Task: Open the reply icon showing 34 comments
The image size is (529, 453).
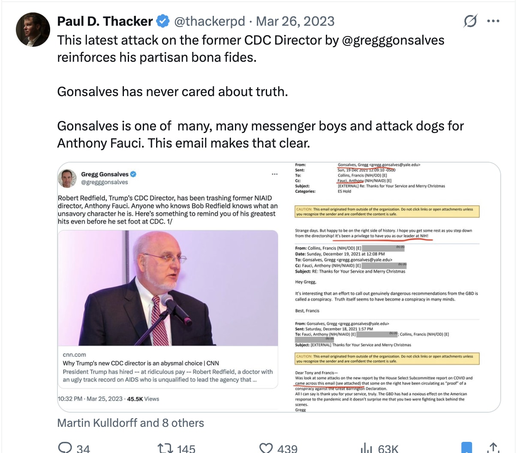Action: click(65, 448)
